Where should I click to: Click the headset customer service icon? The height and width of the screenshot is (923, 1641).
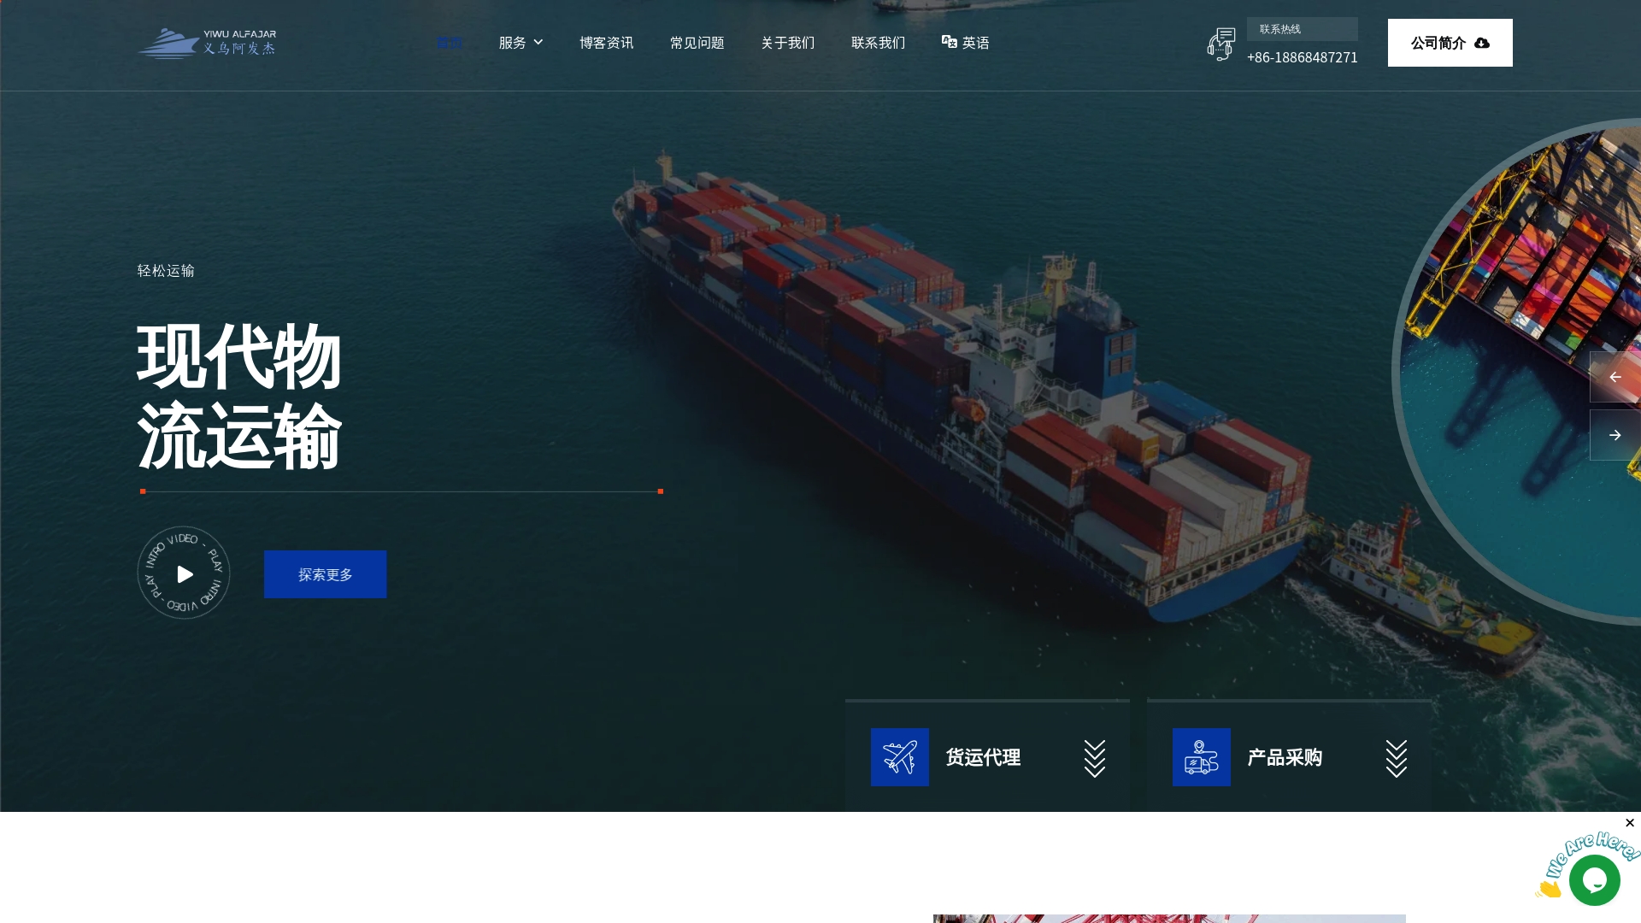click(x=1220, y=44)
